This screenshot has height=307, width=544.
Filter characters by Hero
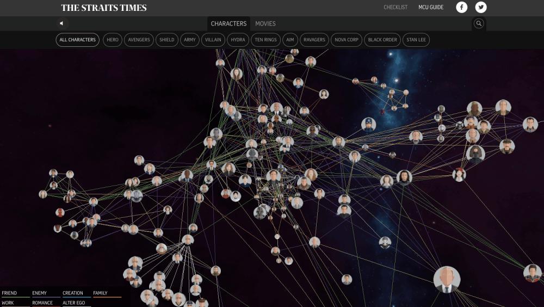113,40
